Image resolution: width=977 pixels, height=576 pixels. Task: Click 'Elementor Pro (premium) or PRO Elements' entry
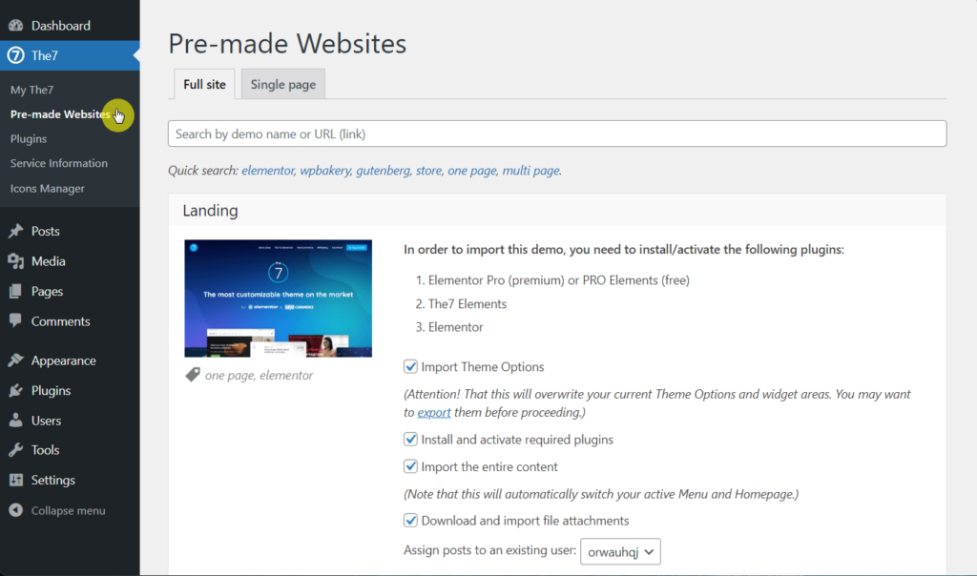coord(559,280)
